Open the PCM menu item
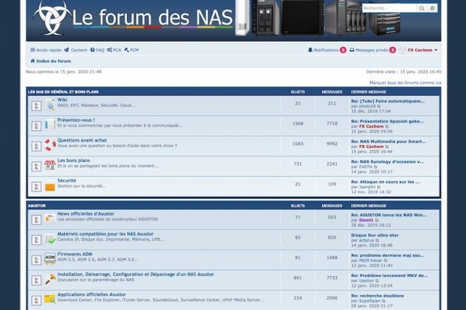Viewport: 466px width, 310px height. click(x=131, y=50)
